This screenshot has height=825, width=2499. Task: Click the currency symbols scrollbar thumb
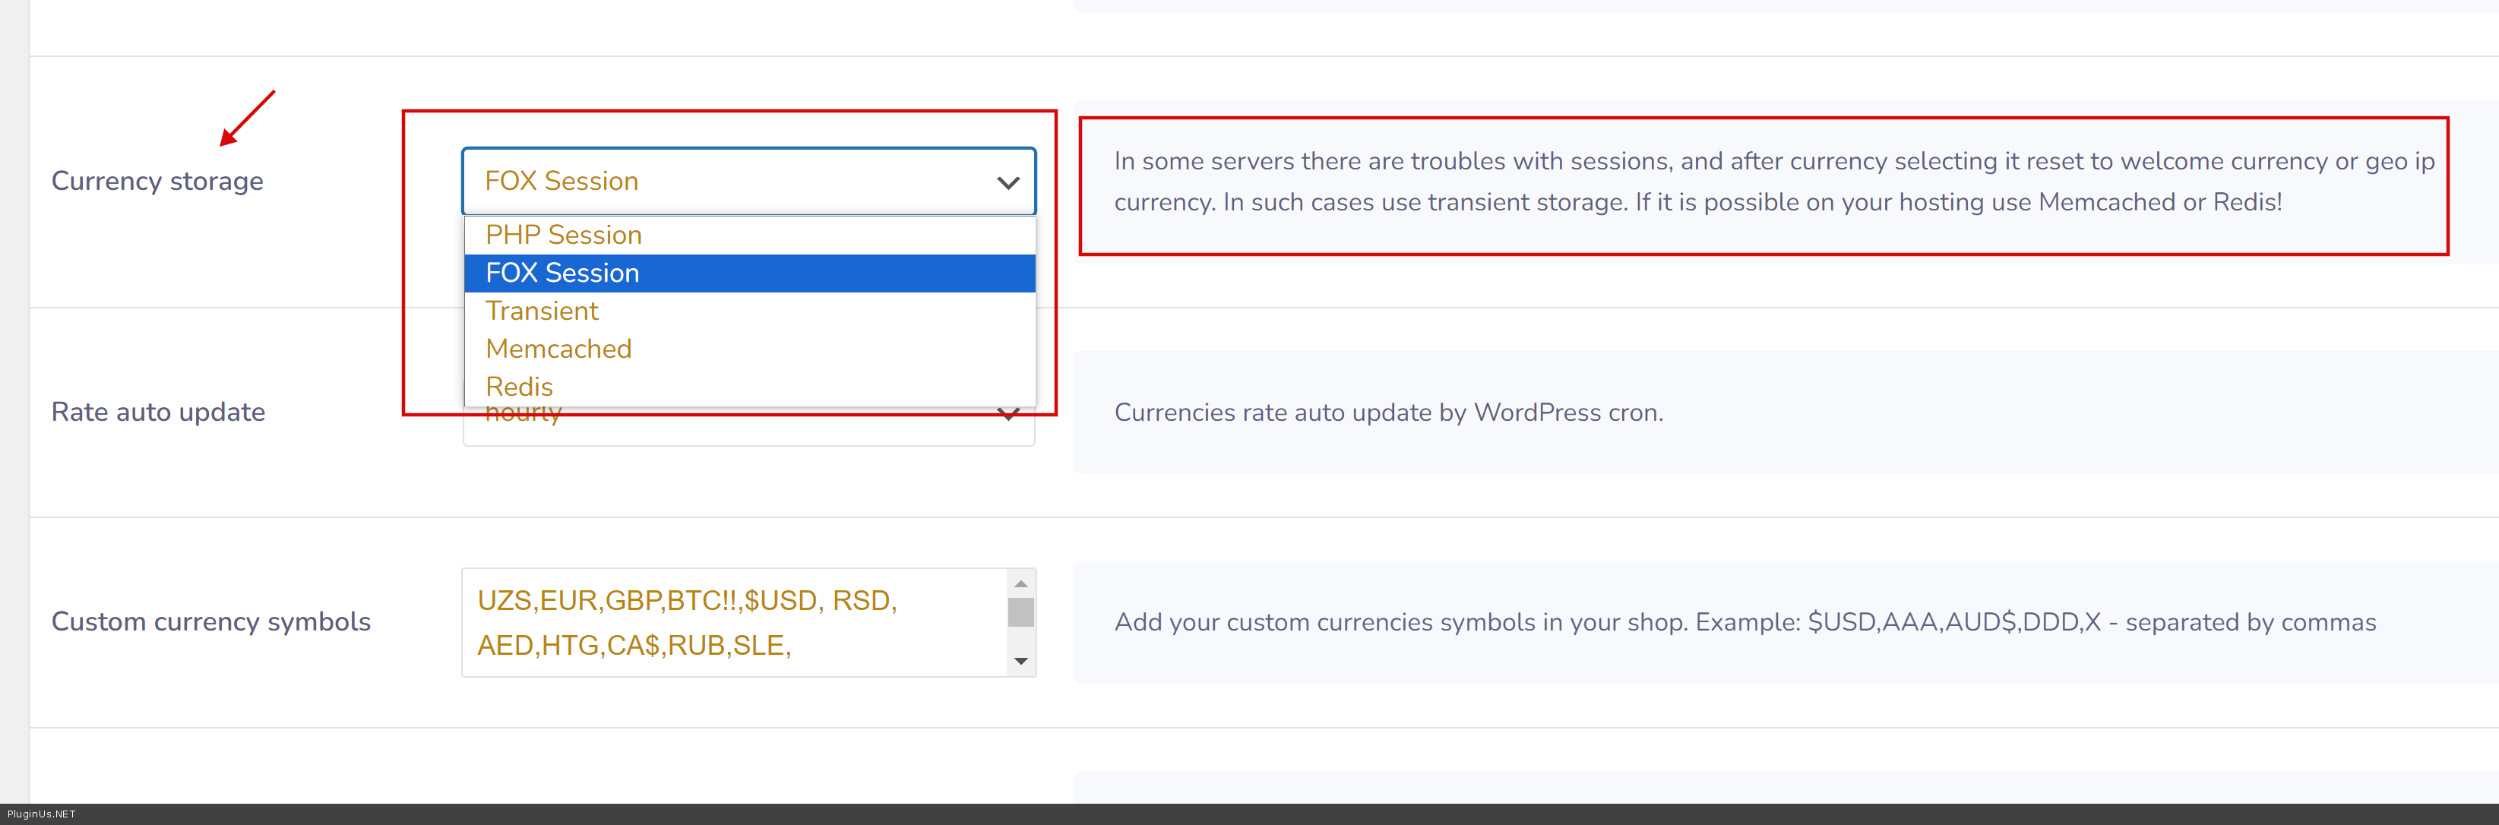1020,613
